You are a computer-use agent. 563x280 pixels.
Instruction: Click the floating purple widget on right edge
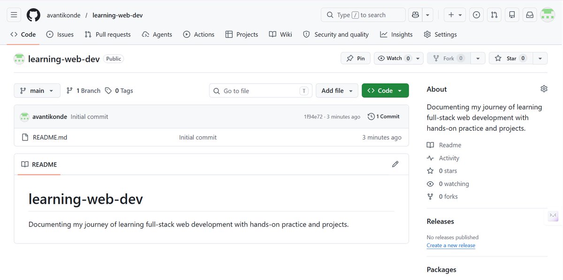point(553,215)
